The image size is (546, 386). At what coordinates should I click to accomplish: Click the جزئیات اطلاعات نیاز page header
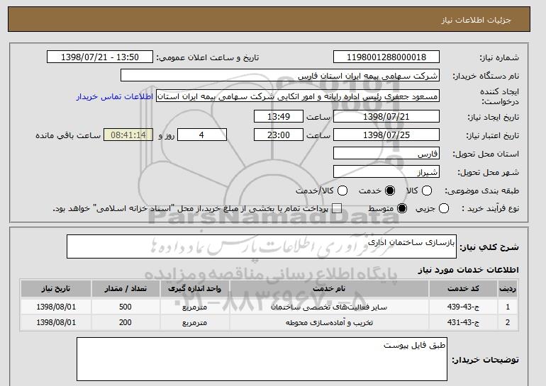click(476, 20)
